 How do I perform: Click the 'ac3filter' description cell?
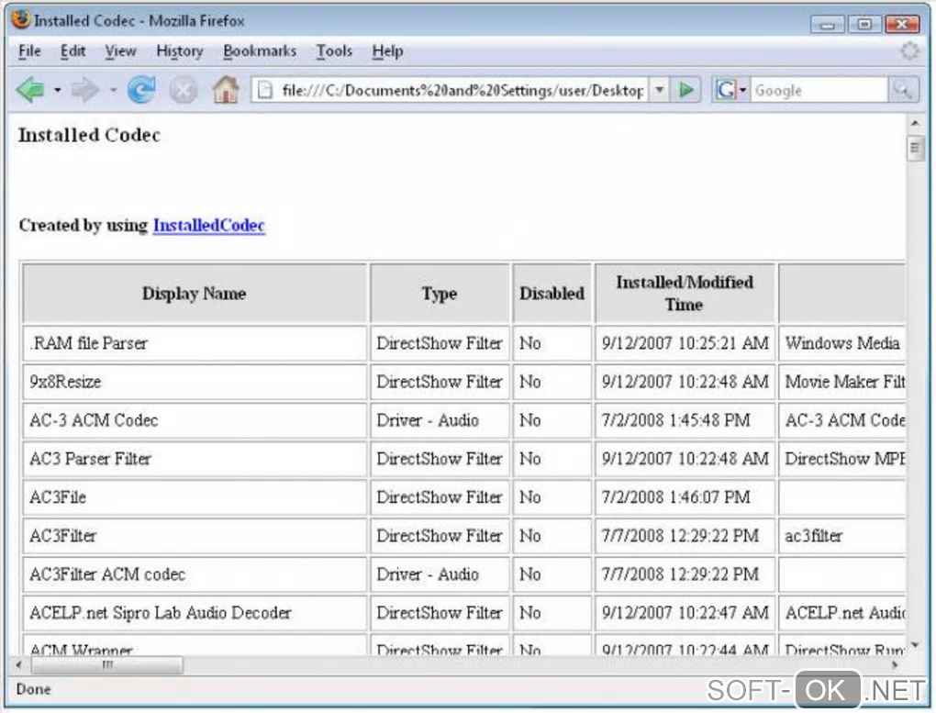coord(842,536)
